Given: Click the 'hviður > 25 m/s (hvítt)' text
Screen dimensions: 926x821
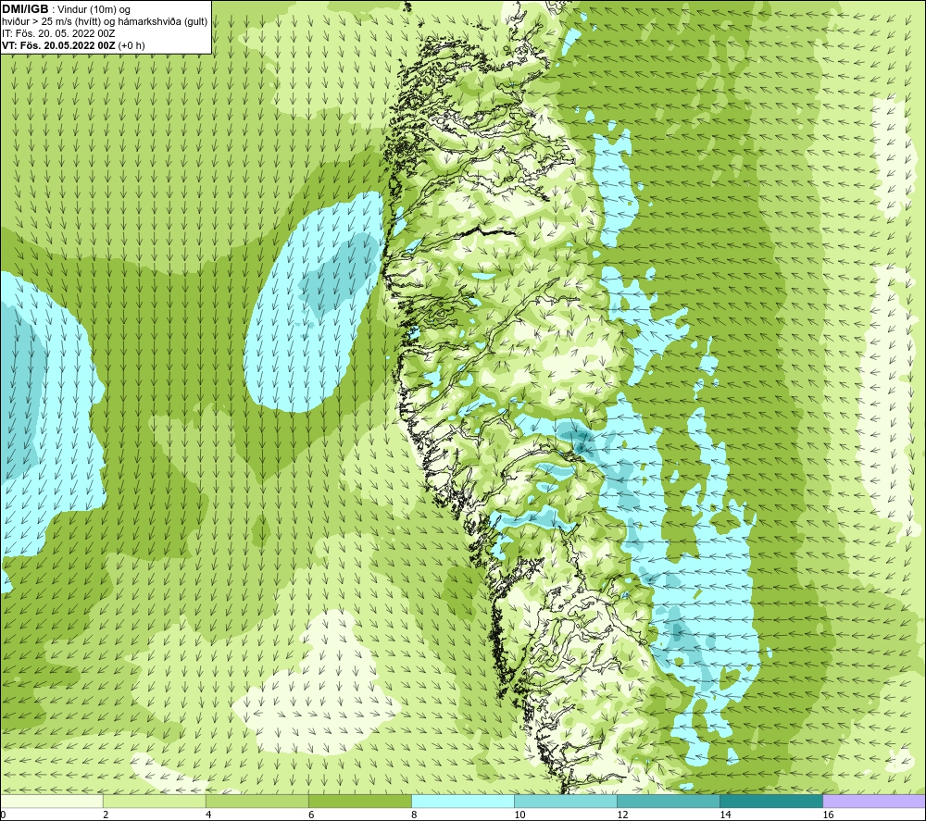Looking at the screenshot, I should click(x=53, y=22).
